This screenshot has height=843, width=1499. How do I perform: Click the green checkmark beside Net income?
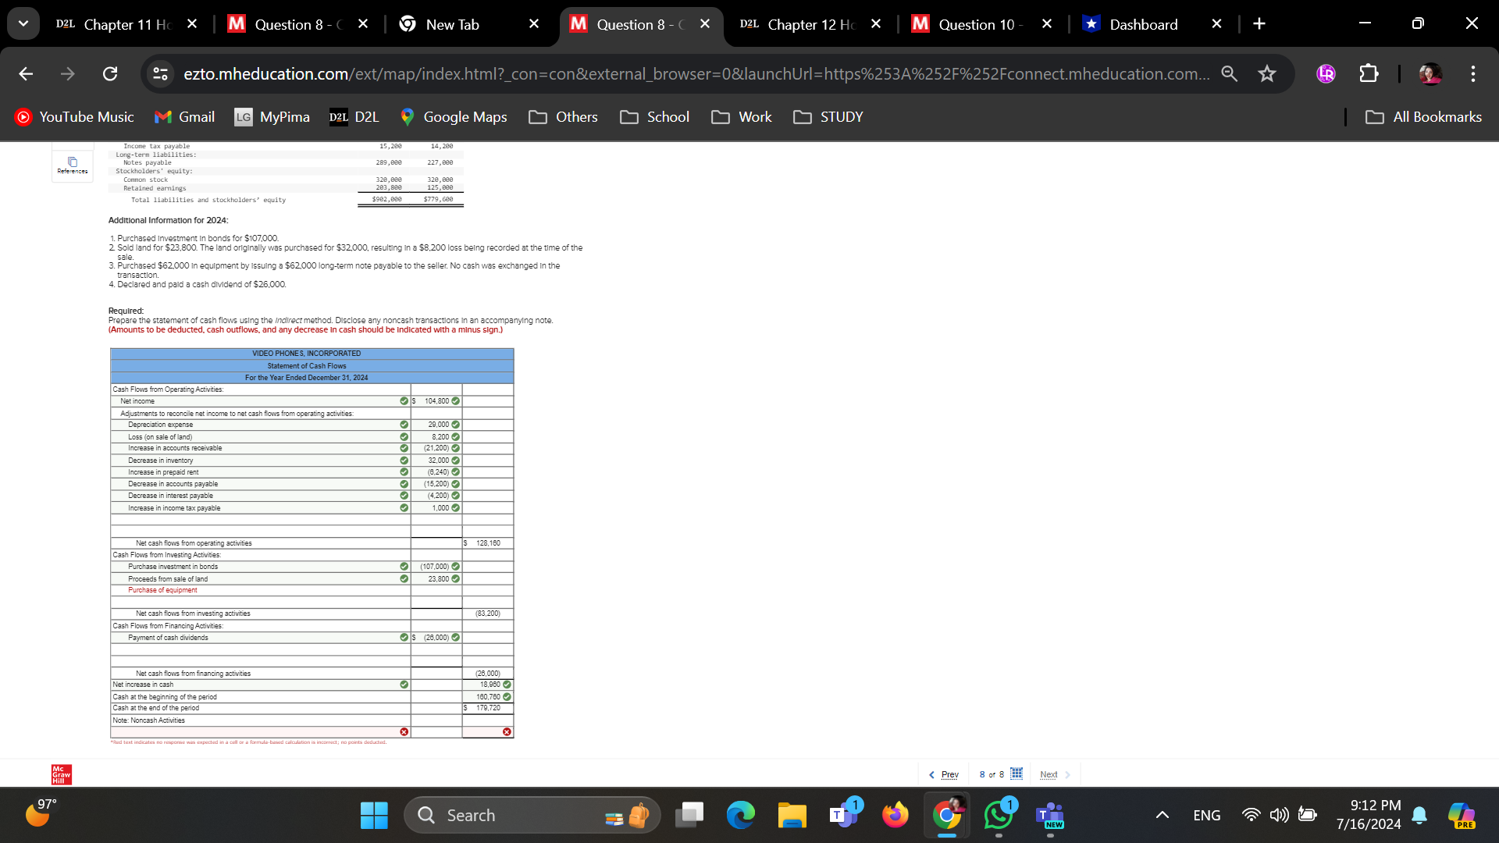pyautogui.click(x=404, y=401)
